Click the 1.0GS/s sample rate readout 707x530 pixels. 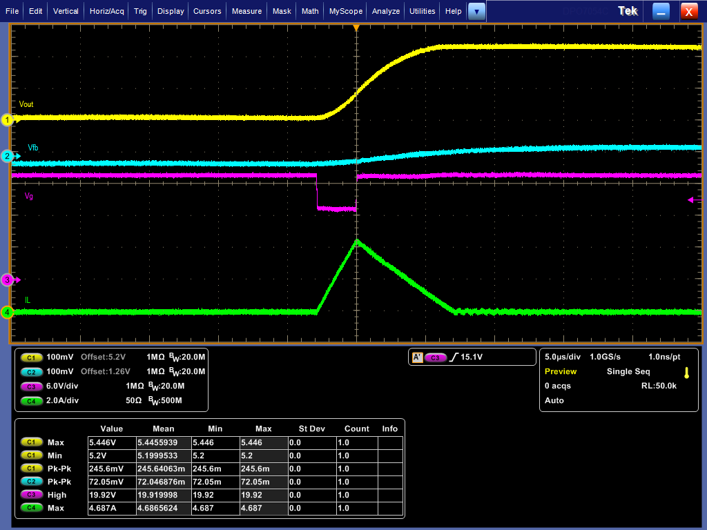point(605,357)
